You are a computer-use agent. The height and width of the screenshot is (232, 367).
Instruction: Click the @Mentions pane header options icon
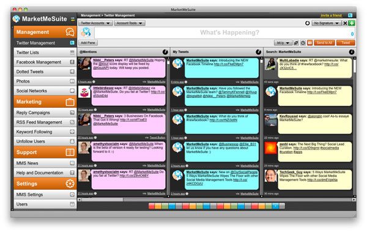point(165,52)
